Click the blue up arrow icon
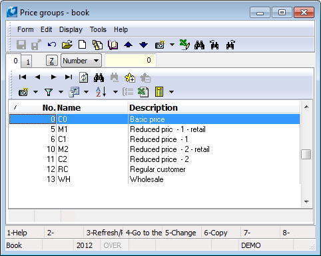The width and height of the screenshot is (321, 256). click(129, 45)
